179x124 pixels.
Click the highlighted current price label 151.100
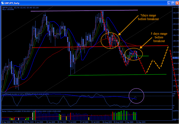point(176,58)
